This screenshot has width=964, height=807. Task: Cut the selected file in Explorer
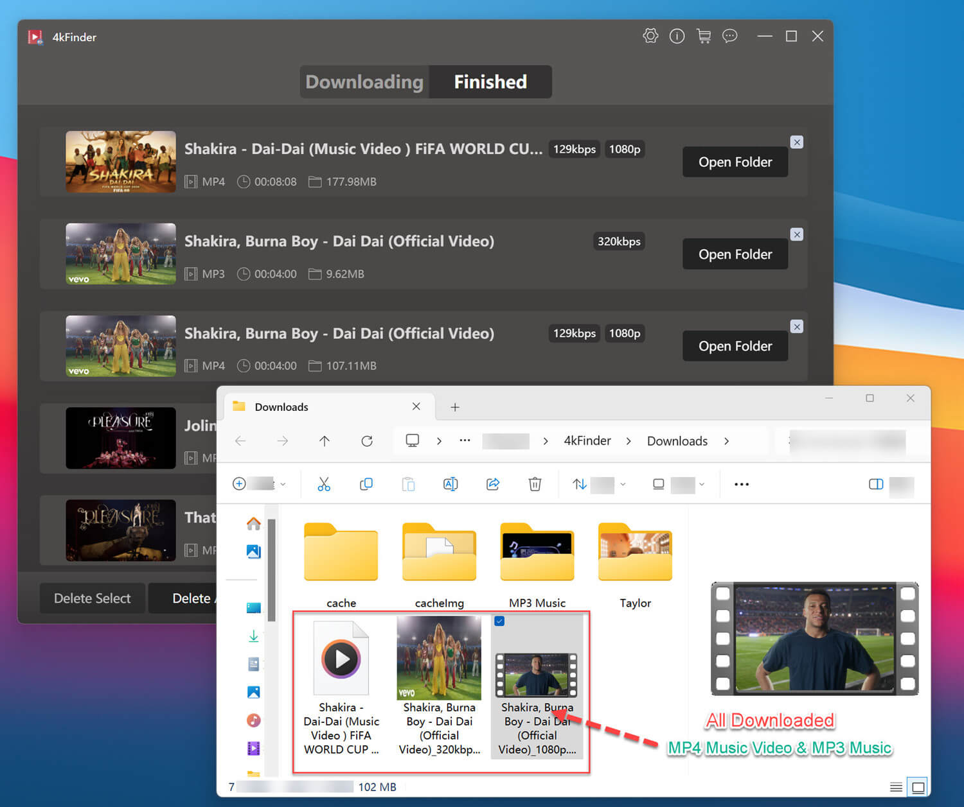point(324,484)
